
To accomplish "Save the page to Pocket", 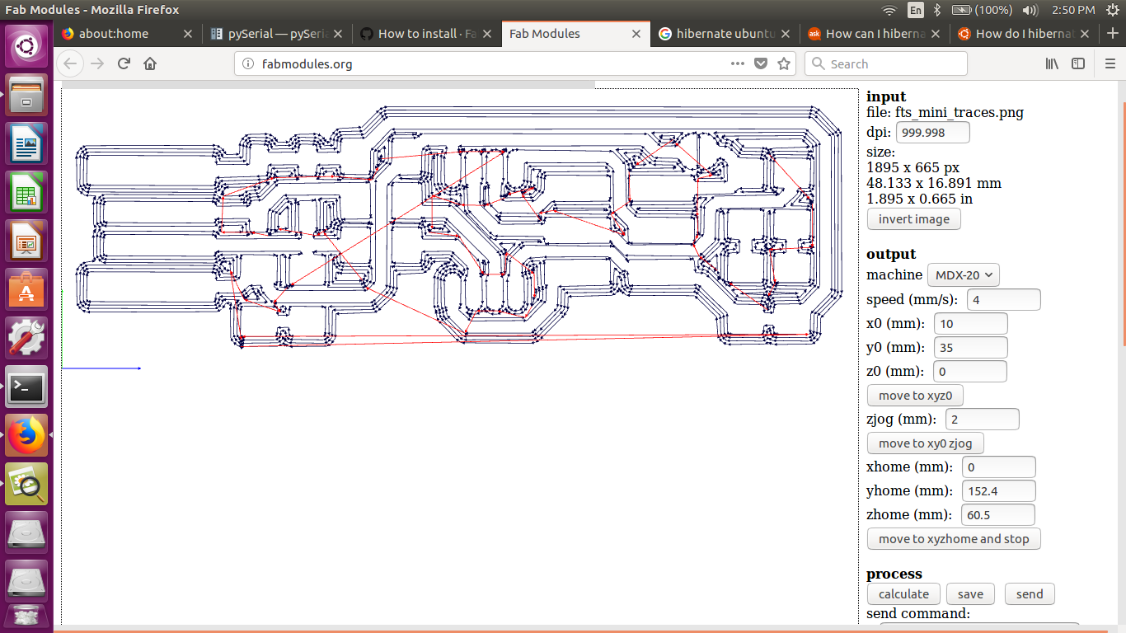I will (762, 63).
